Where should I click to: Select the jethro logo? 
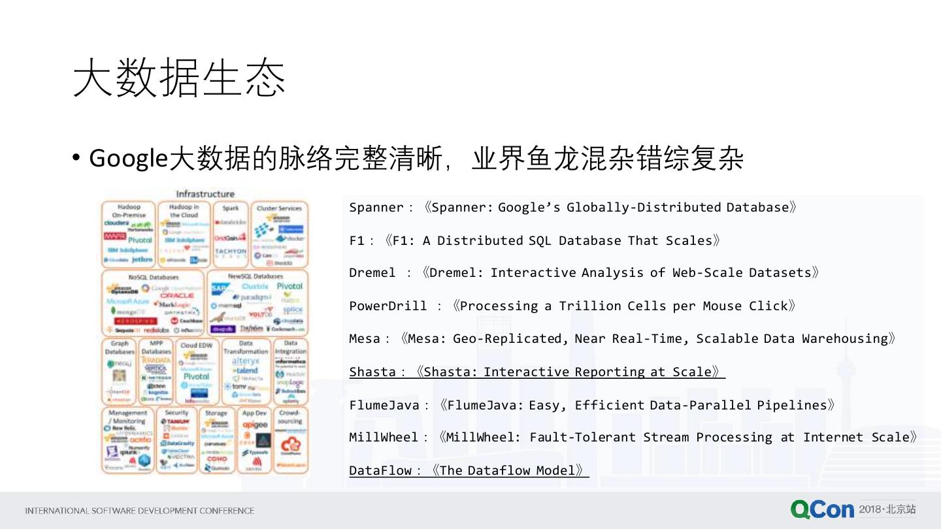(142, 259)
